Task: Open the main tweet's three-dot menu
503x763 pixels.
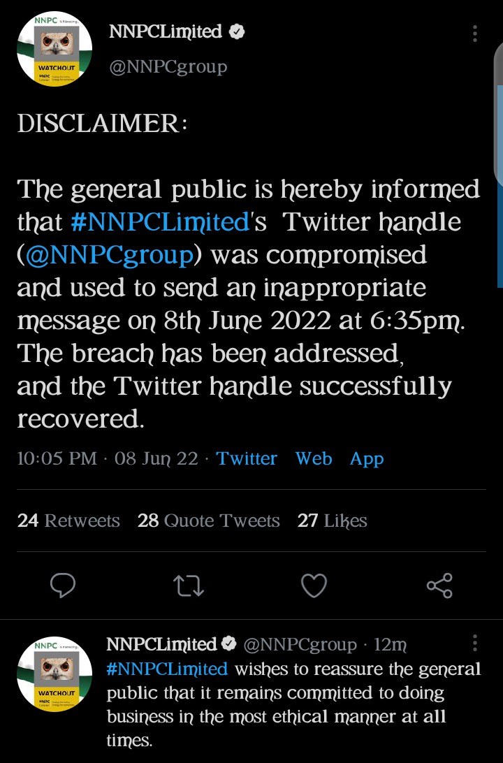Action: [475, 34]
